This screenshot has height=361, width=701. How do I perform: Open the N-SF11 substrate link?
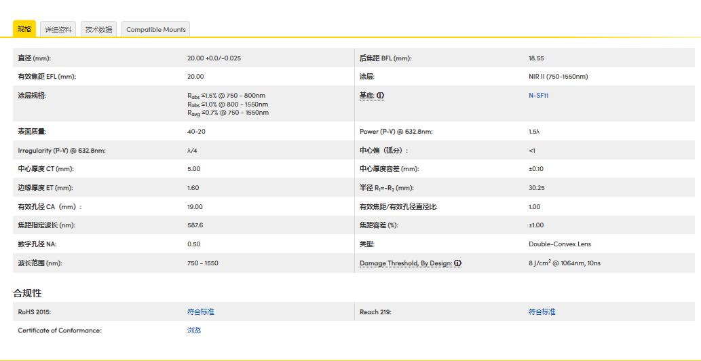coord(538,96)
